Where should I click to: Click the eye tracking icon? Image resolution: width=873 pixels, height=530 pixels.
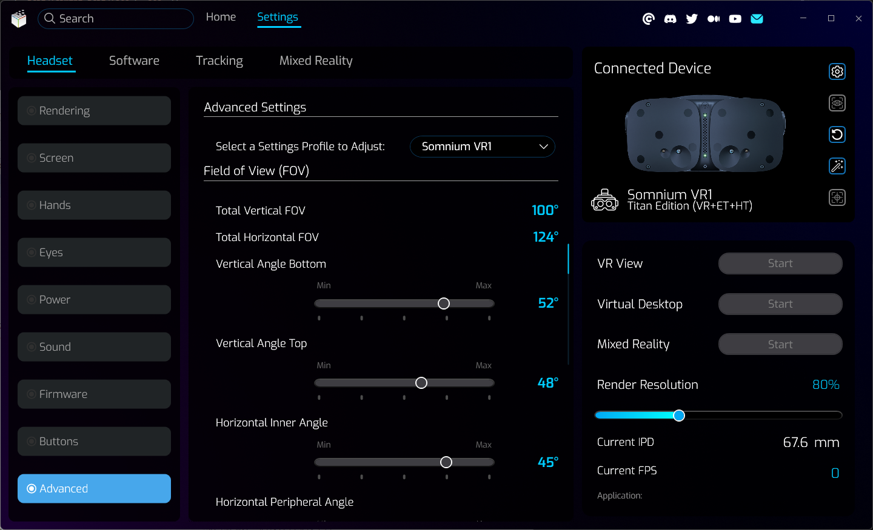pos(837,103)
